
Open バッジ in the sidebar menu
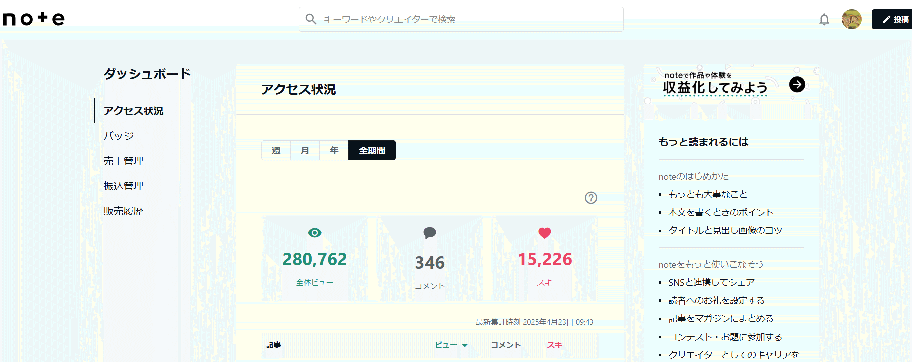pyautogui.click(x=119, y=136)
